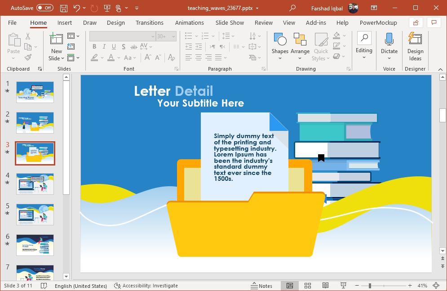
Task: Open Design Ideas pane
Action: (x=415, y=40)
